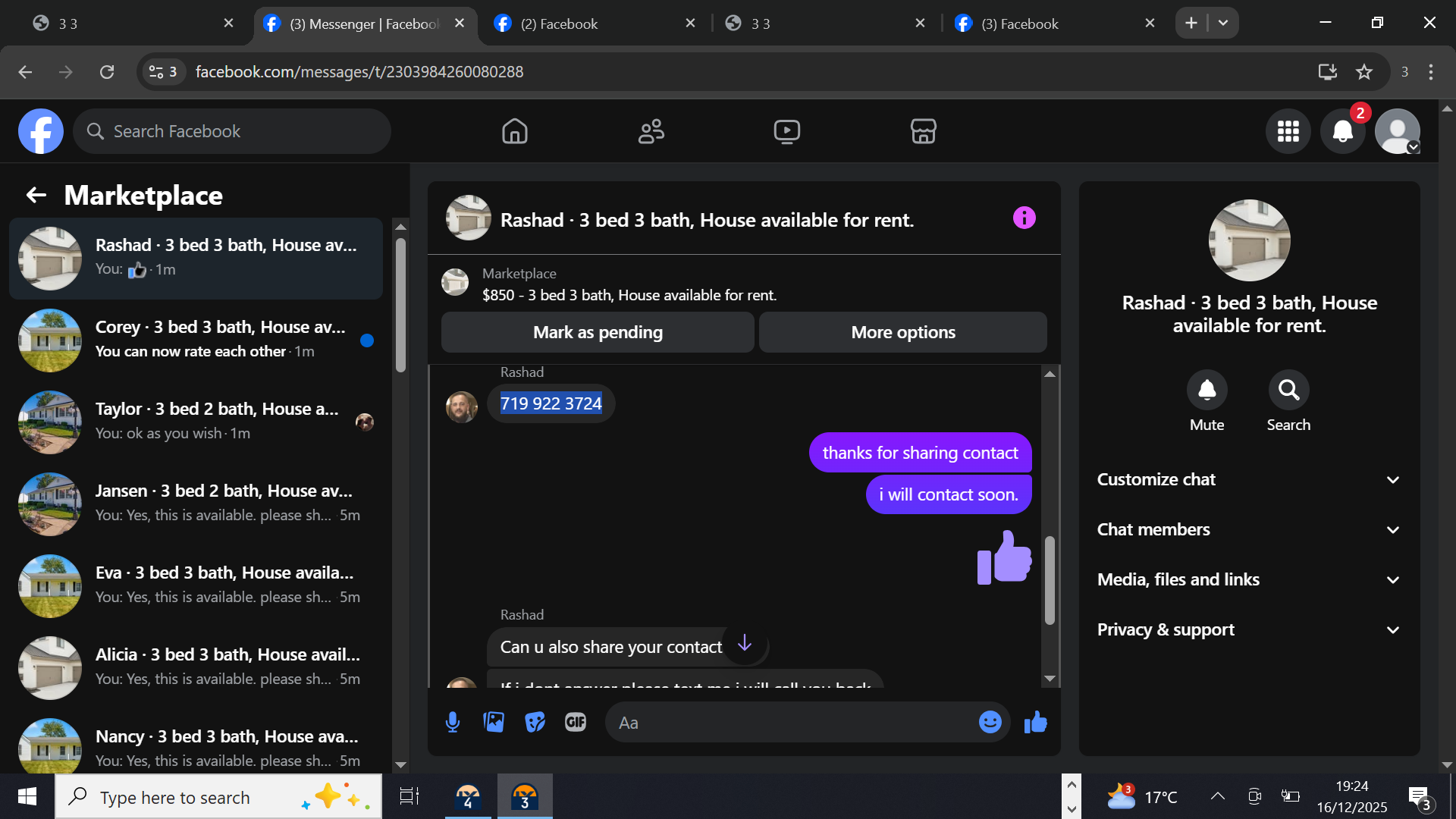Attach a photo using the image icon
The image size is (1456, 819).
pyautogui.click(x=494, y=723)
